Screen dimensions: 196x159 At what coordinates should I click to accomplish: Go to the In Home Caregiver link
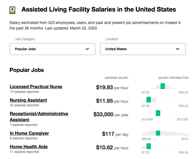[x=29, y=133]
